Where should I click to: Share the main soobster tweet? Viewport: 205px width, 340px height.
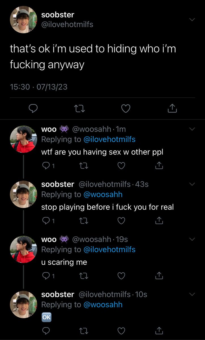[172, 108]
